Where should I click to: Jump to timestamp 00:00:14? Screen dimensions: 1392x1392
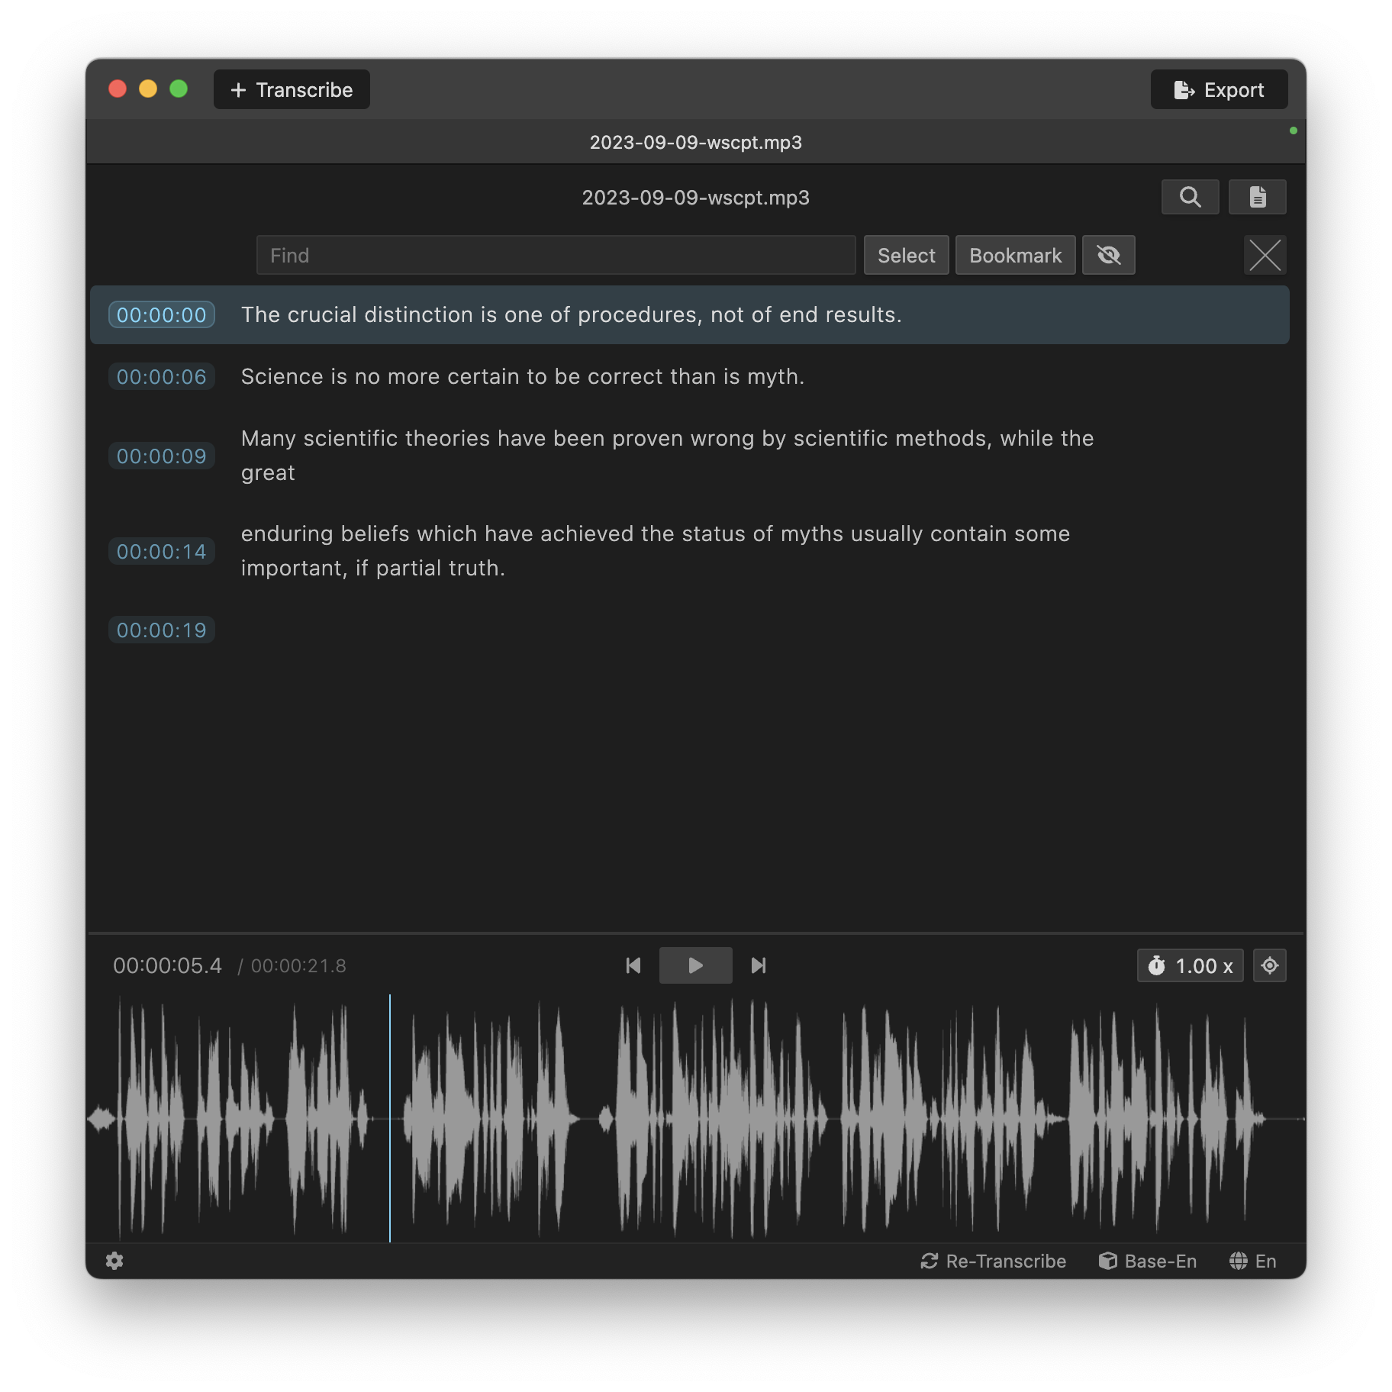pos(162,551)
